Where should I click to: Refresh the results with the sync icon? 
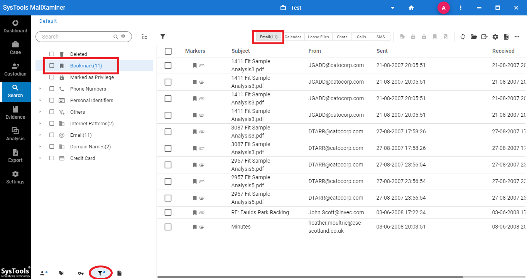tap(463, 37)
